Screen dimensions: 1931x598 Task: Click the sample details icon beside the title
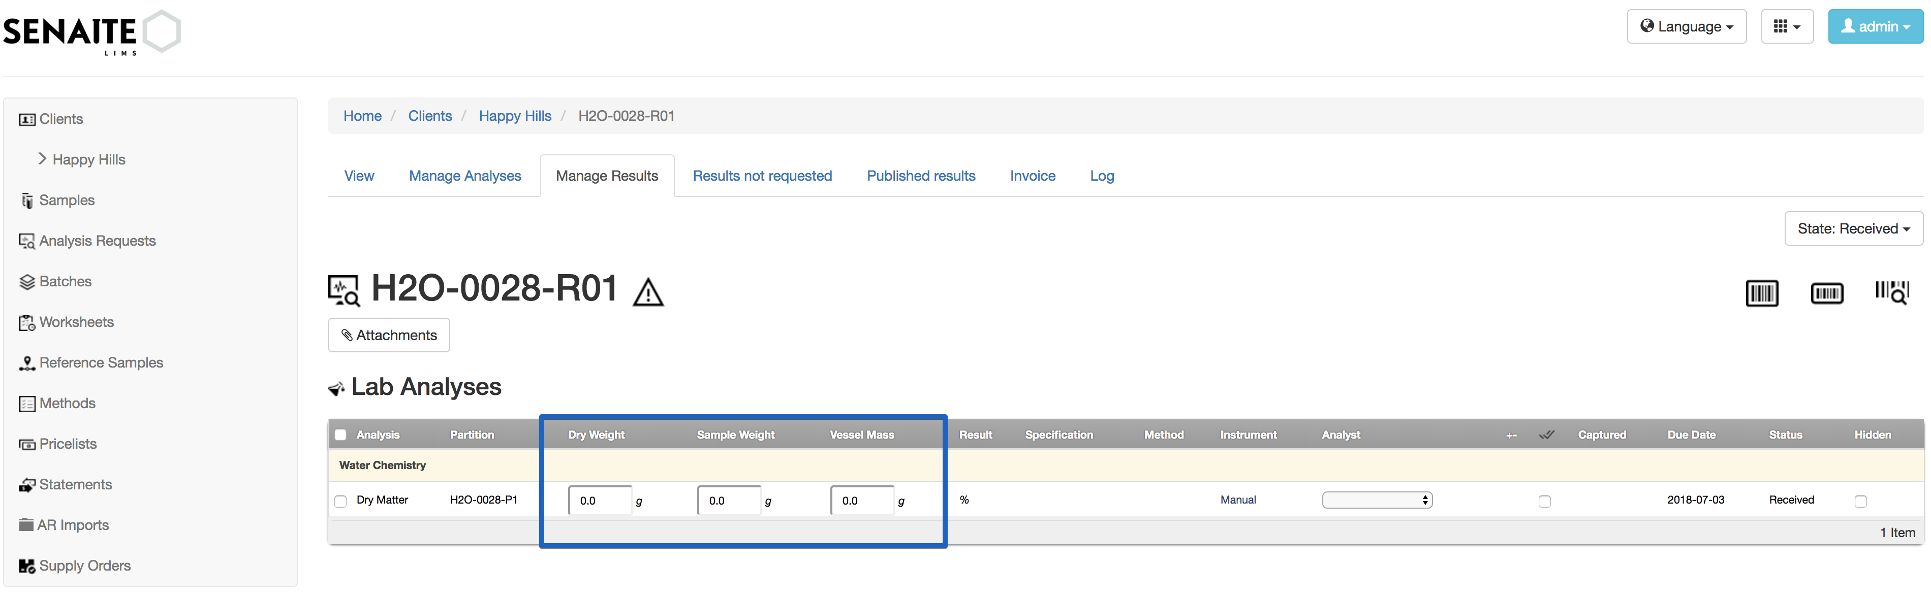tap(344, 290)
